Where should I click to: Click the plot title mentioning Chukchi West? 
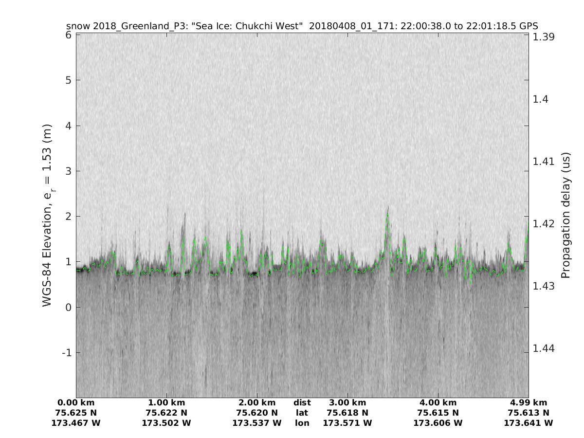coord(302,26)
